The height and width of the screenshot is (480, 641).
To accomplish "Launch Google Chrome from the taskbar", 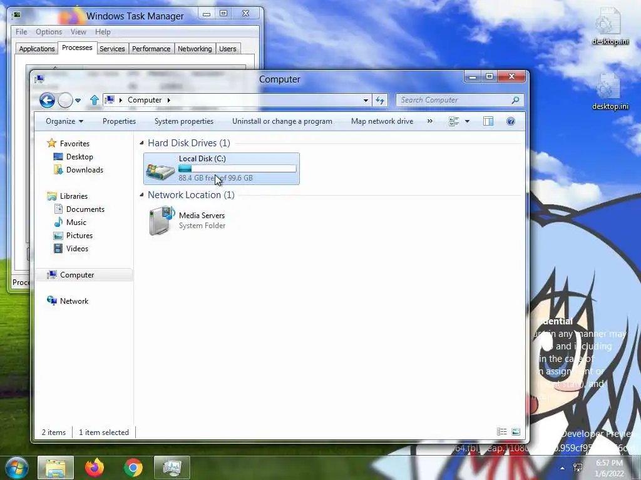I will click(x=133, y=467).
